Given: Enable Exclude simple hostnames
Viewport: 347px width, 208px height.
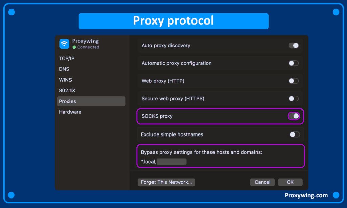Looking at the screenshot, I should coord(294,134).
